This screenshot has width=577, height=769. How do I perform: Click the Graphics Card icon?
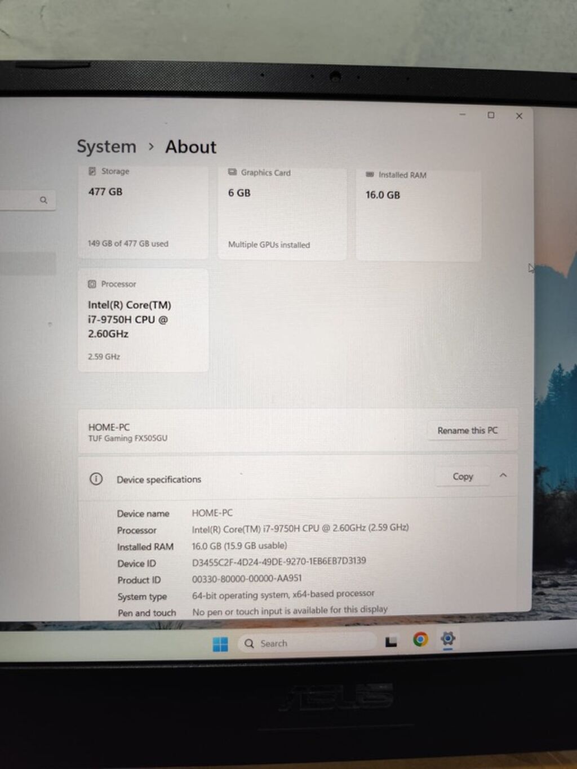click(x=232, y=172)
